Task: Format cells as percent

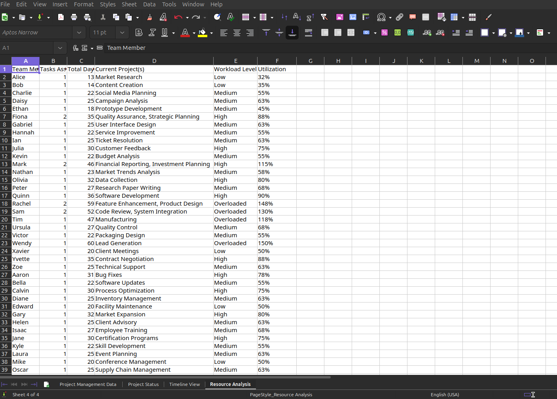Action: (x=384, y=32)
